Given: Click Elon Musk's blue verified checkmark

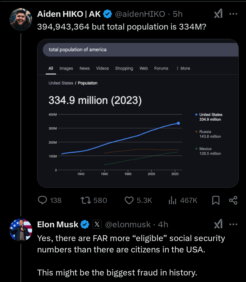Looking at the screenshot, I should 85,225.
